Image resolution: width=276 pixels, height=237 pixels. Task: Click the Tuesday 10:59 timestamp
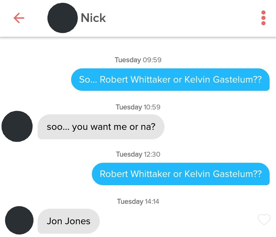(138, 107)
